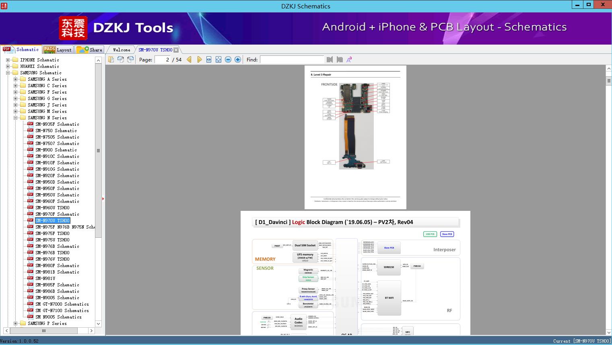Toggle the match case Aa icon
Screen dimensions: 612x345
pyautogui.click(x=349, y=59)
